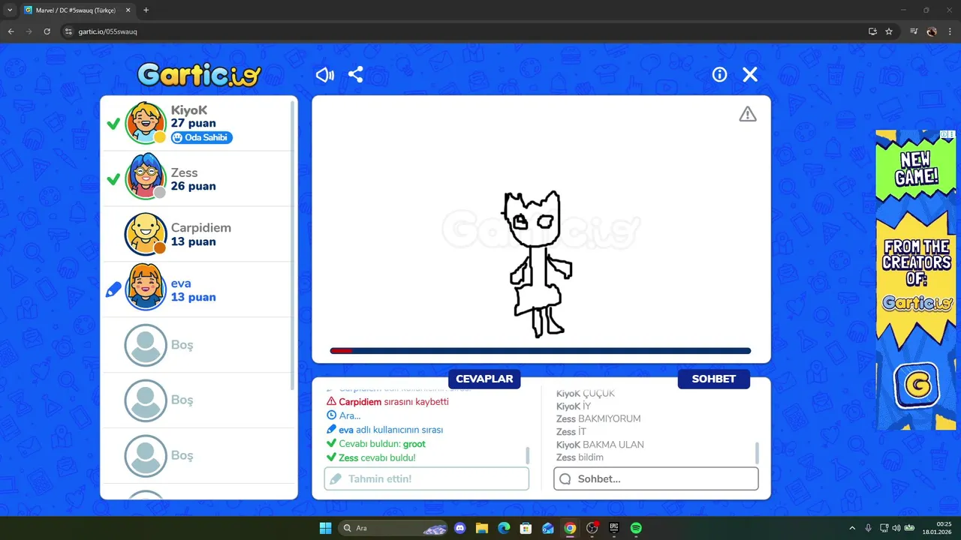Open media controls icon in Chrome

point(914,31)
